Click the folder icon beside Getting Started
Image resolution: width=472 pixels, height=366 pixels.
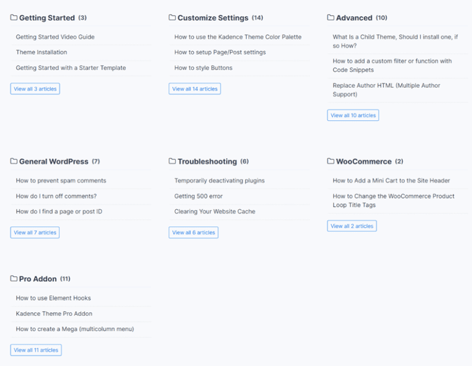13,18
